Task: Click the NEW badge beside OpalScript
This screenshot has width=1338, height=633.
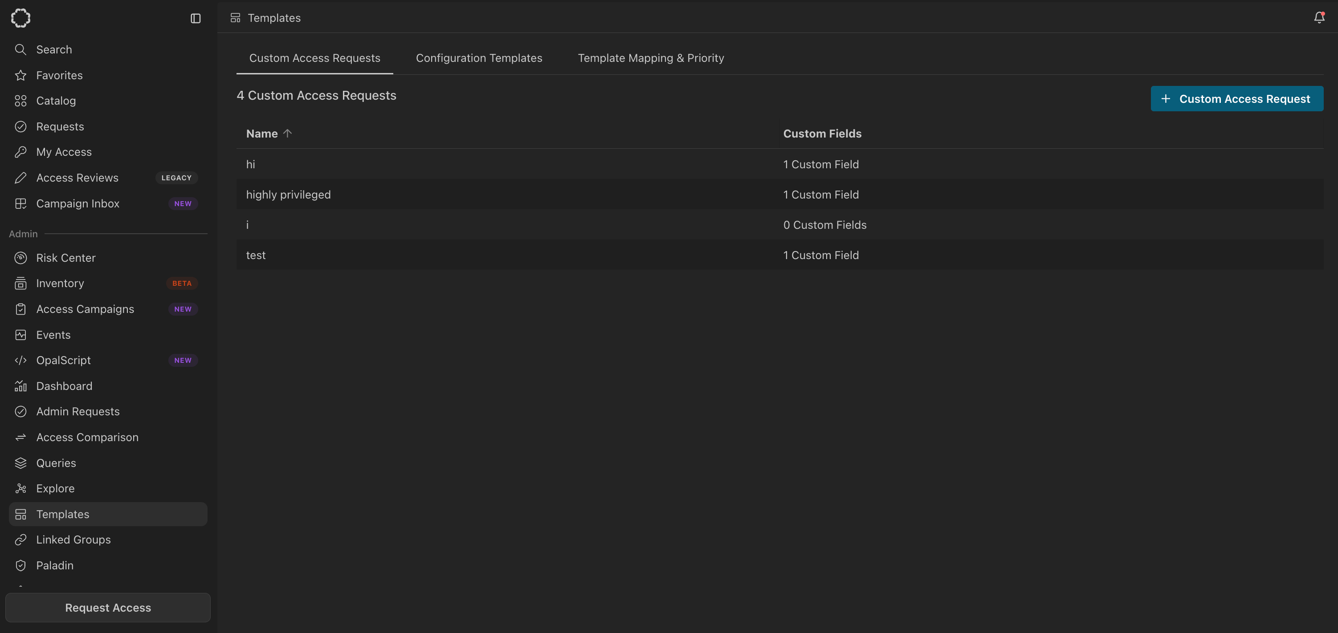Action: 183,360
